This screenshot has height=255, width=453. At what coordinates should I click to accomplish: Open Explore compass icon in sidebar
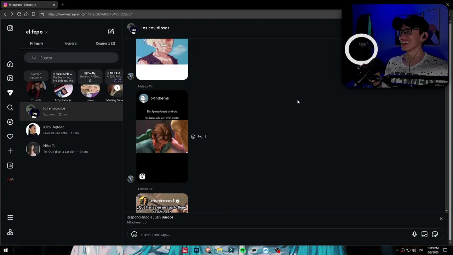(x=10, y=122)
